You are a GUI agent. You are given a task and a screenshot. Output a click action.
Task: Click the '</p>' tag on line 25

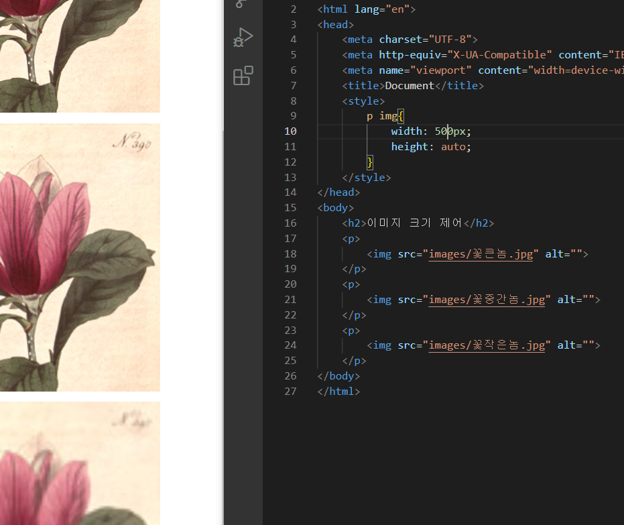tap(354, 361)
